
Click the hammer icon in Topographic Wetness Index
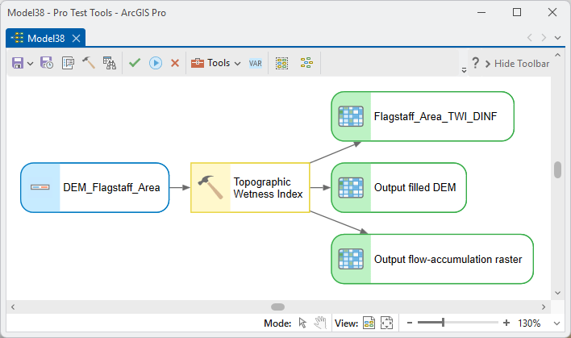click(210, 187)
